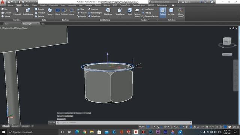Click the Offset Edge tool

click(94, 16)
